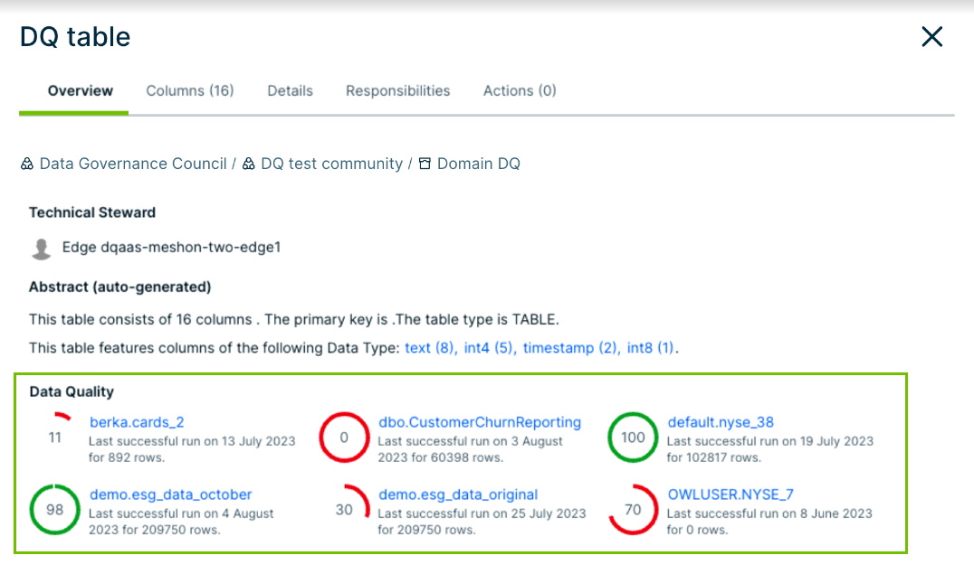Open the Details tab
This screenshot has width=974, height=574.
click(290, 90)
